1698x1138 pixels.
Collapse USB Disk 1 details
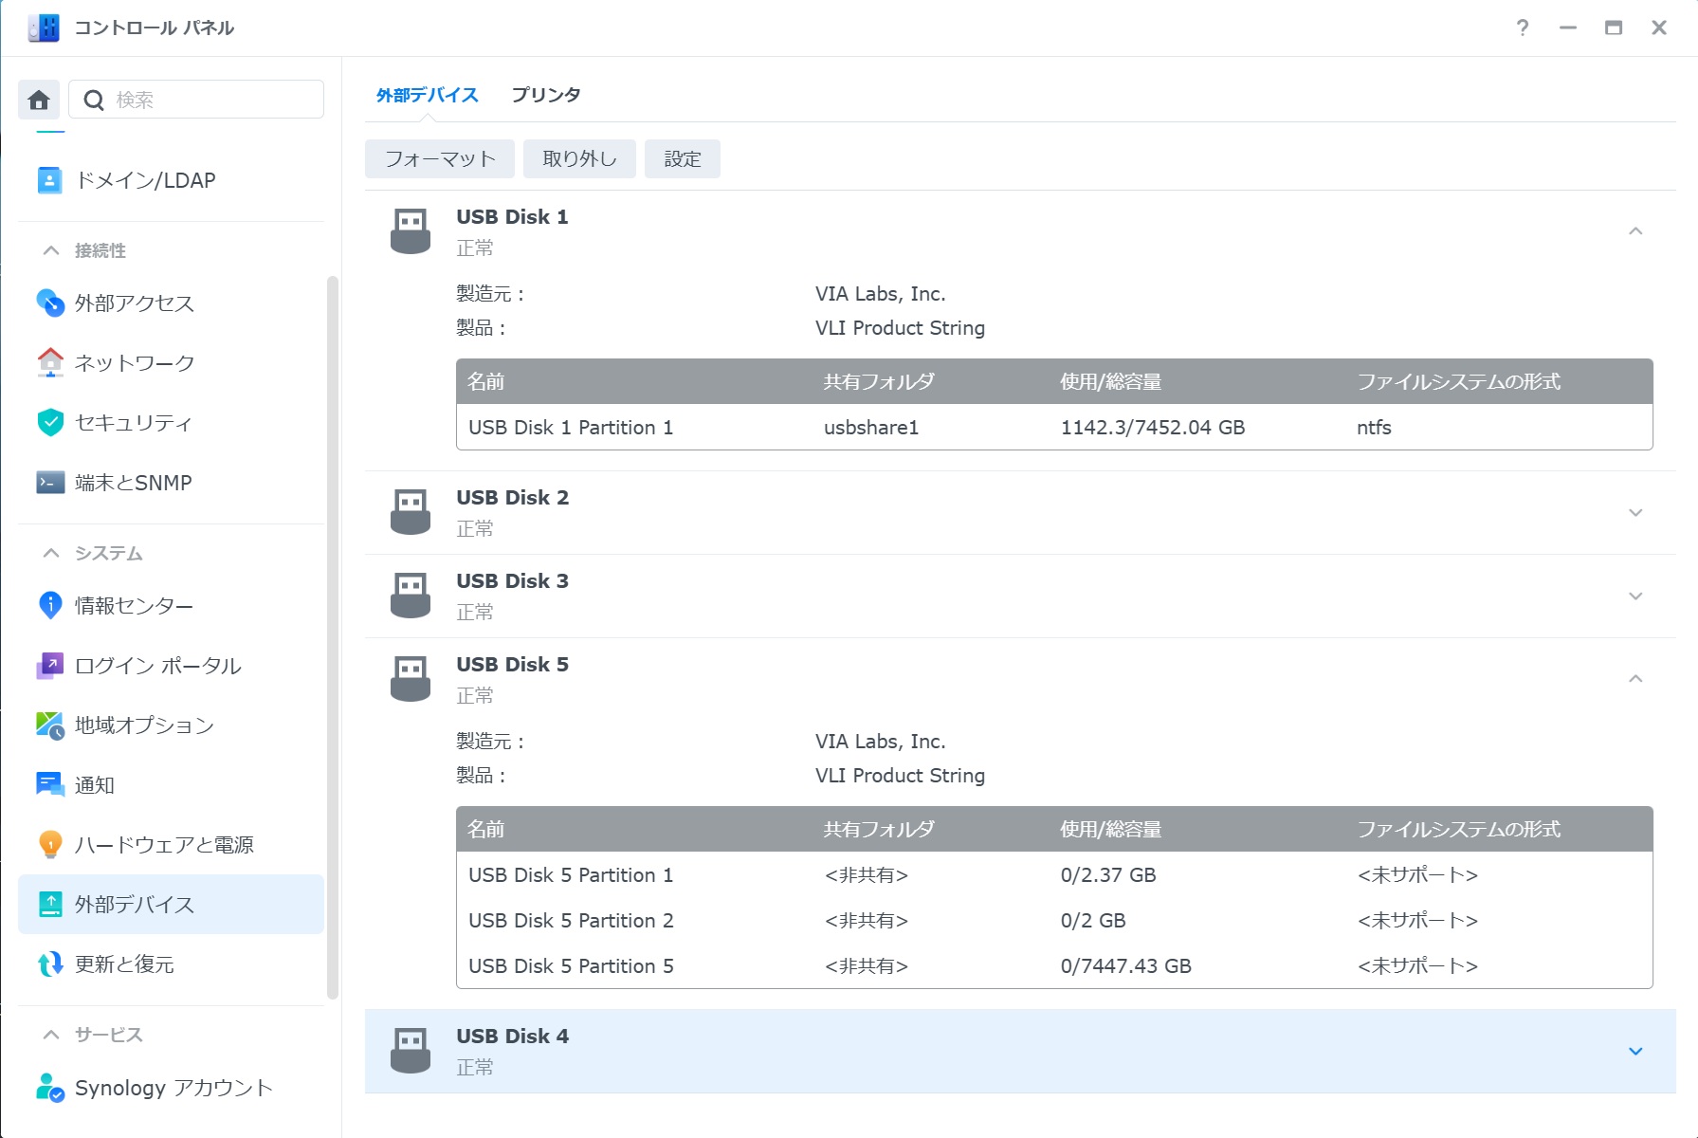coord(1635,231)
